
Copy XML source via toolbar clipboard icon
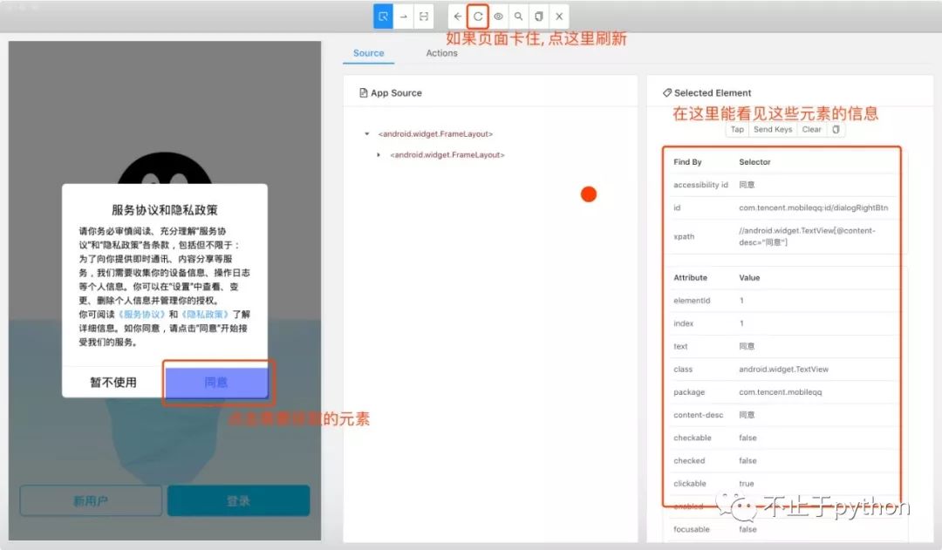pyautogui.click(x=539, y=17)
